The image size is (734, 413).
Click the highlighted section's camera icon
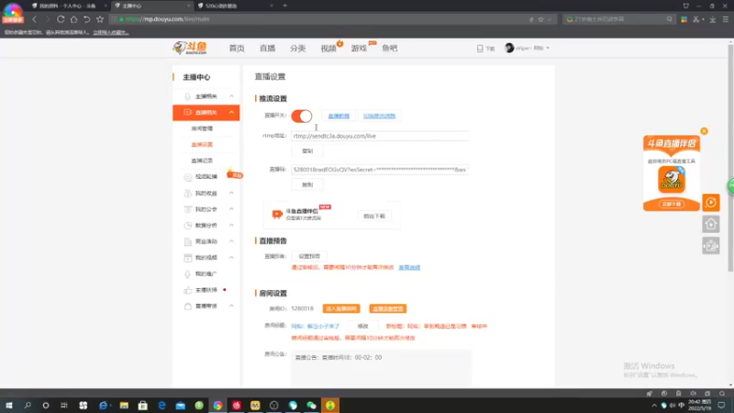pos(188,112)
